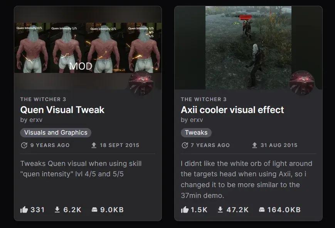Screen dimensions: 335x228
Task: Open THE WITCHER 3 game link on Axii card
Action: pyautogui.click(x=204, y=99)
